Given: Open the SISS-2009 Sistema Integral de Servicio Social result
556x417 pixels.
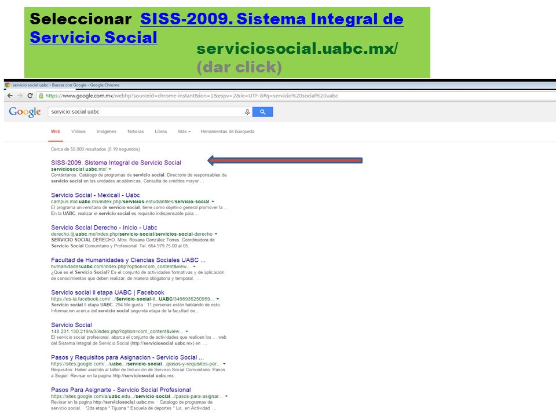Looking at the screenshot, I should coord(116,163).
